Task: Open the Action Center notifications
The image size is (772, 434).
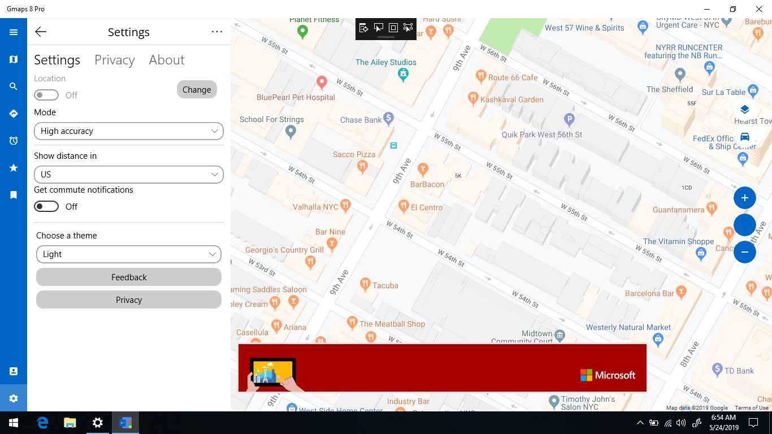Action: pyautogui.click(x=753, y=423)
